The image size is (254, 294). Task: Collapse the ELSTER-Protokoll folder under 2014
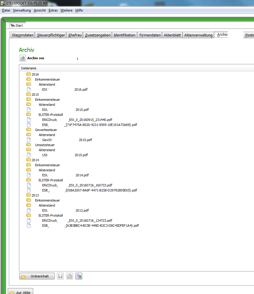pos(29,180)
